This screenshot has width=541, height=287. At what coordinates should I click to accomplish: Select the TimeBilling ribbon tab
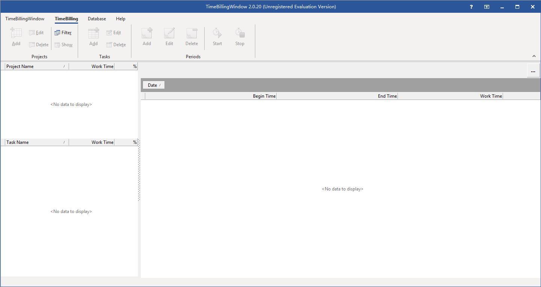coord(66,19)
